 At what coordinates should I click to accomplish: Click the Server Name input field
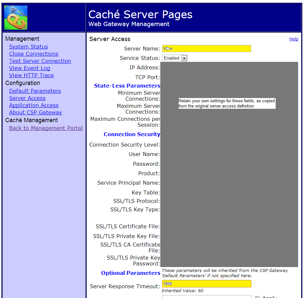tap(207, 49)
